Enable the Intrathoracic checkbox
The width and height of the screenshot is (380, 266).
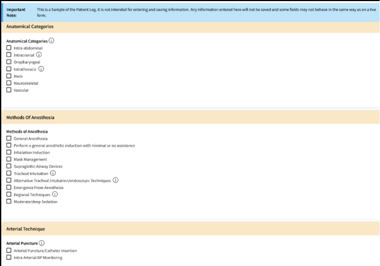9,69
